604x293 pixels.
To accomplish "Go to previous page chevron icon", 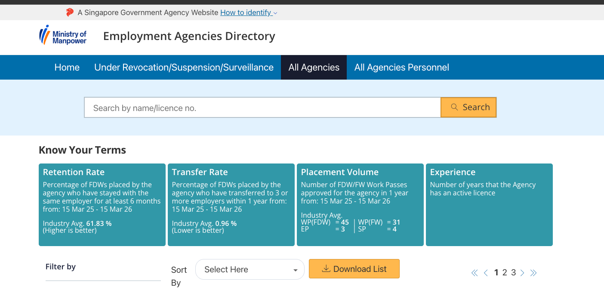I will pos(486,273).
